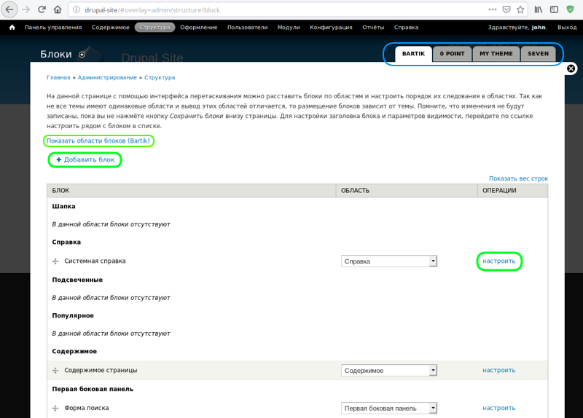
Task: Open Модули admin menu item
Action: click(289, 27)
